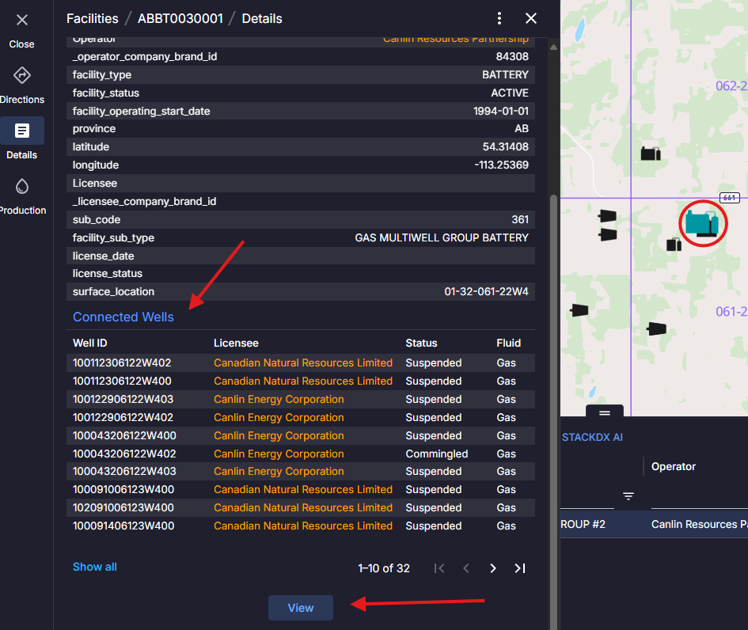Select the Details sidebar icon
The width and height of the screenshot is (748, 630).
pos(21,131)
